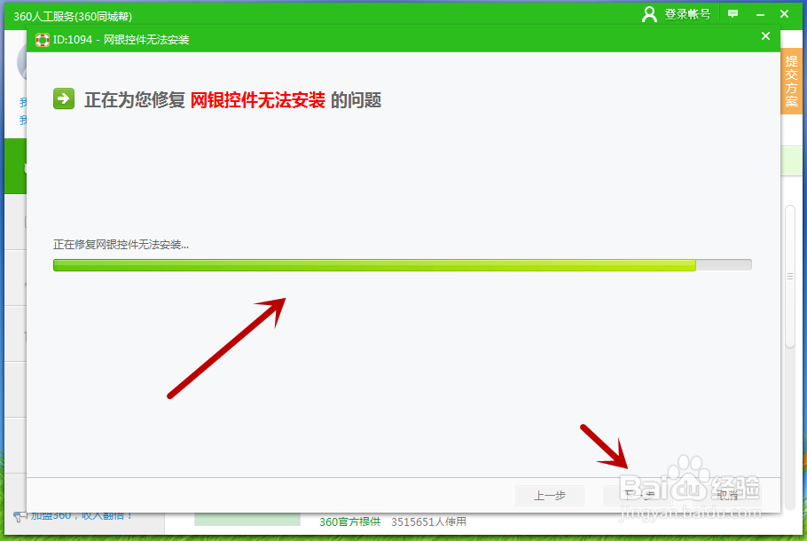Close the 360人工服务 main window
The width and height of the screenshot is (807, 541).
[784, 14]
